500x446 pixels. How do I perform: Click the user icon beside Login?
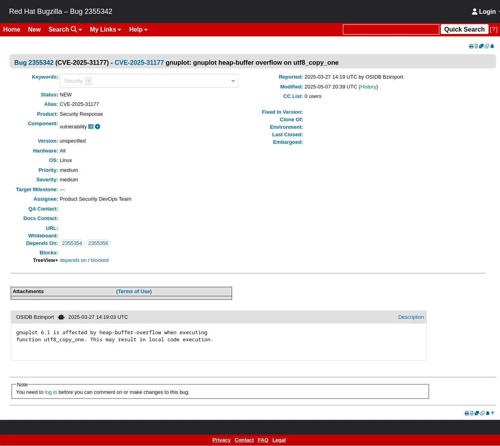pyautogui.click(x=475, y=11)
